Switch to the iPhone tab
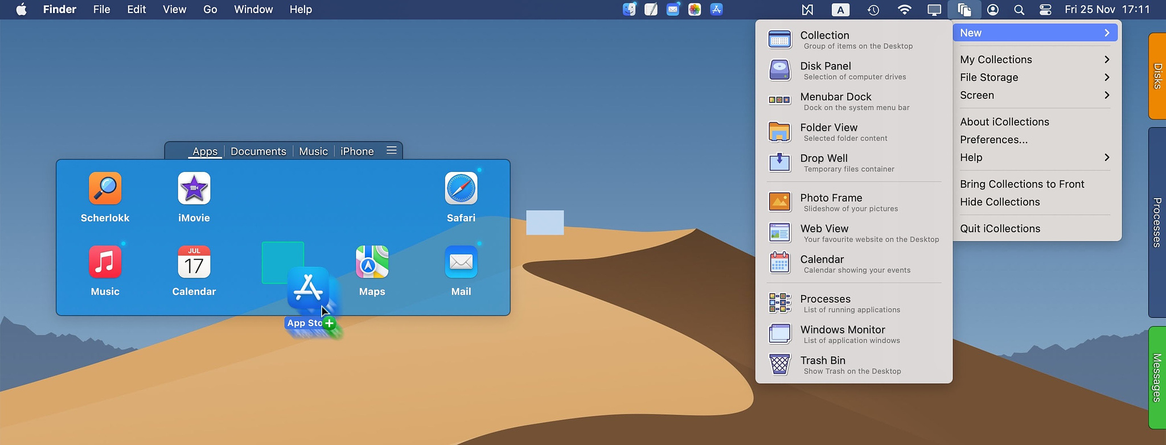The width and height of the screenshot is (1166, 445). (x=357, y=151)
